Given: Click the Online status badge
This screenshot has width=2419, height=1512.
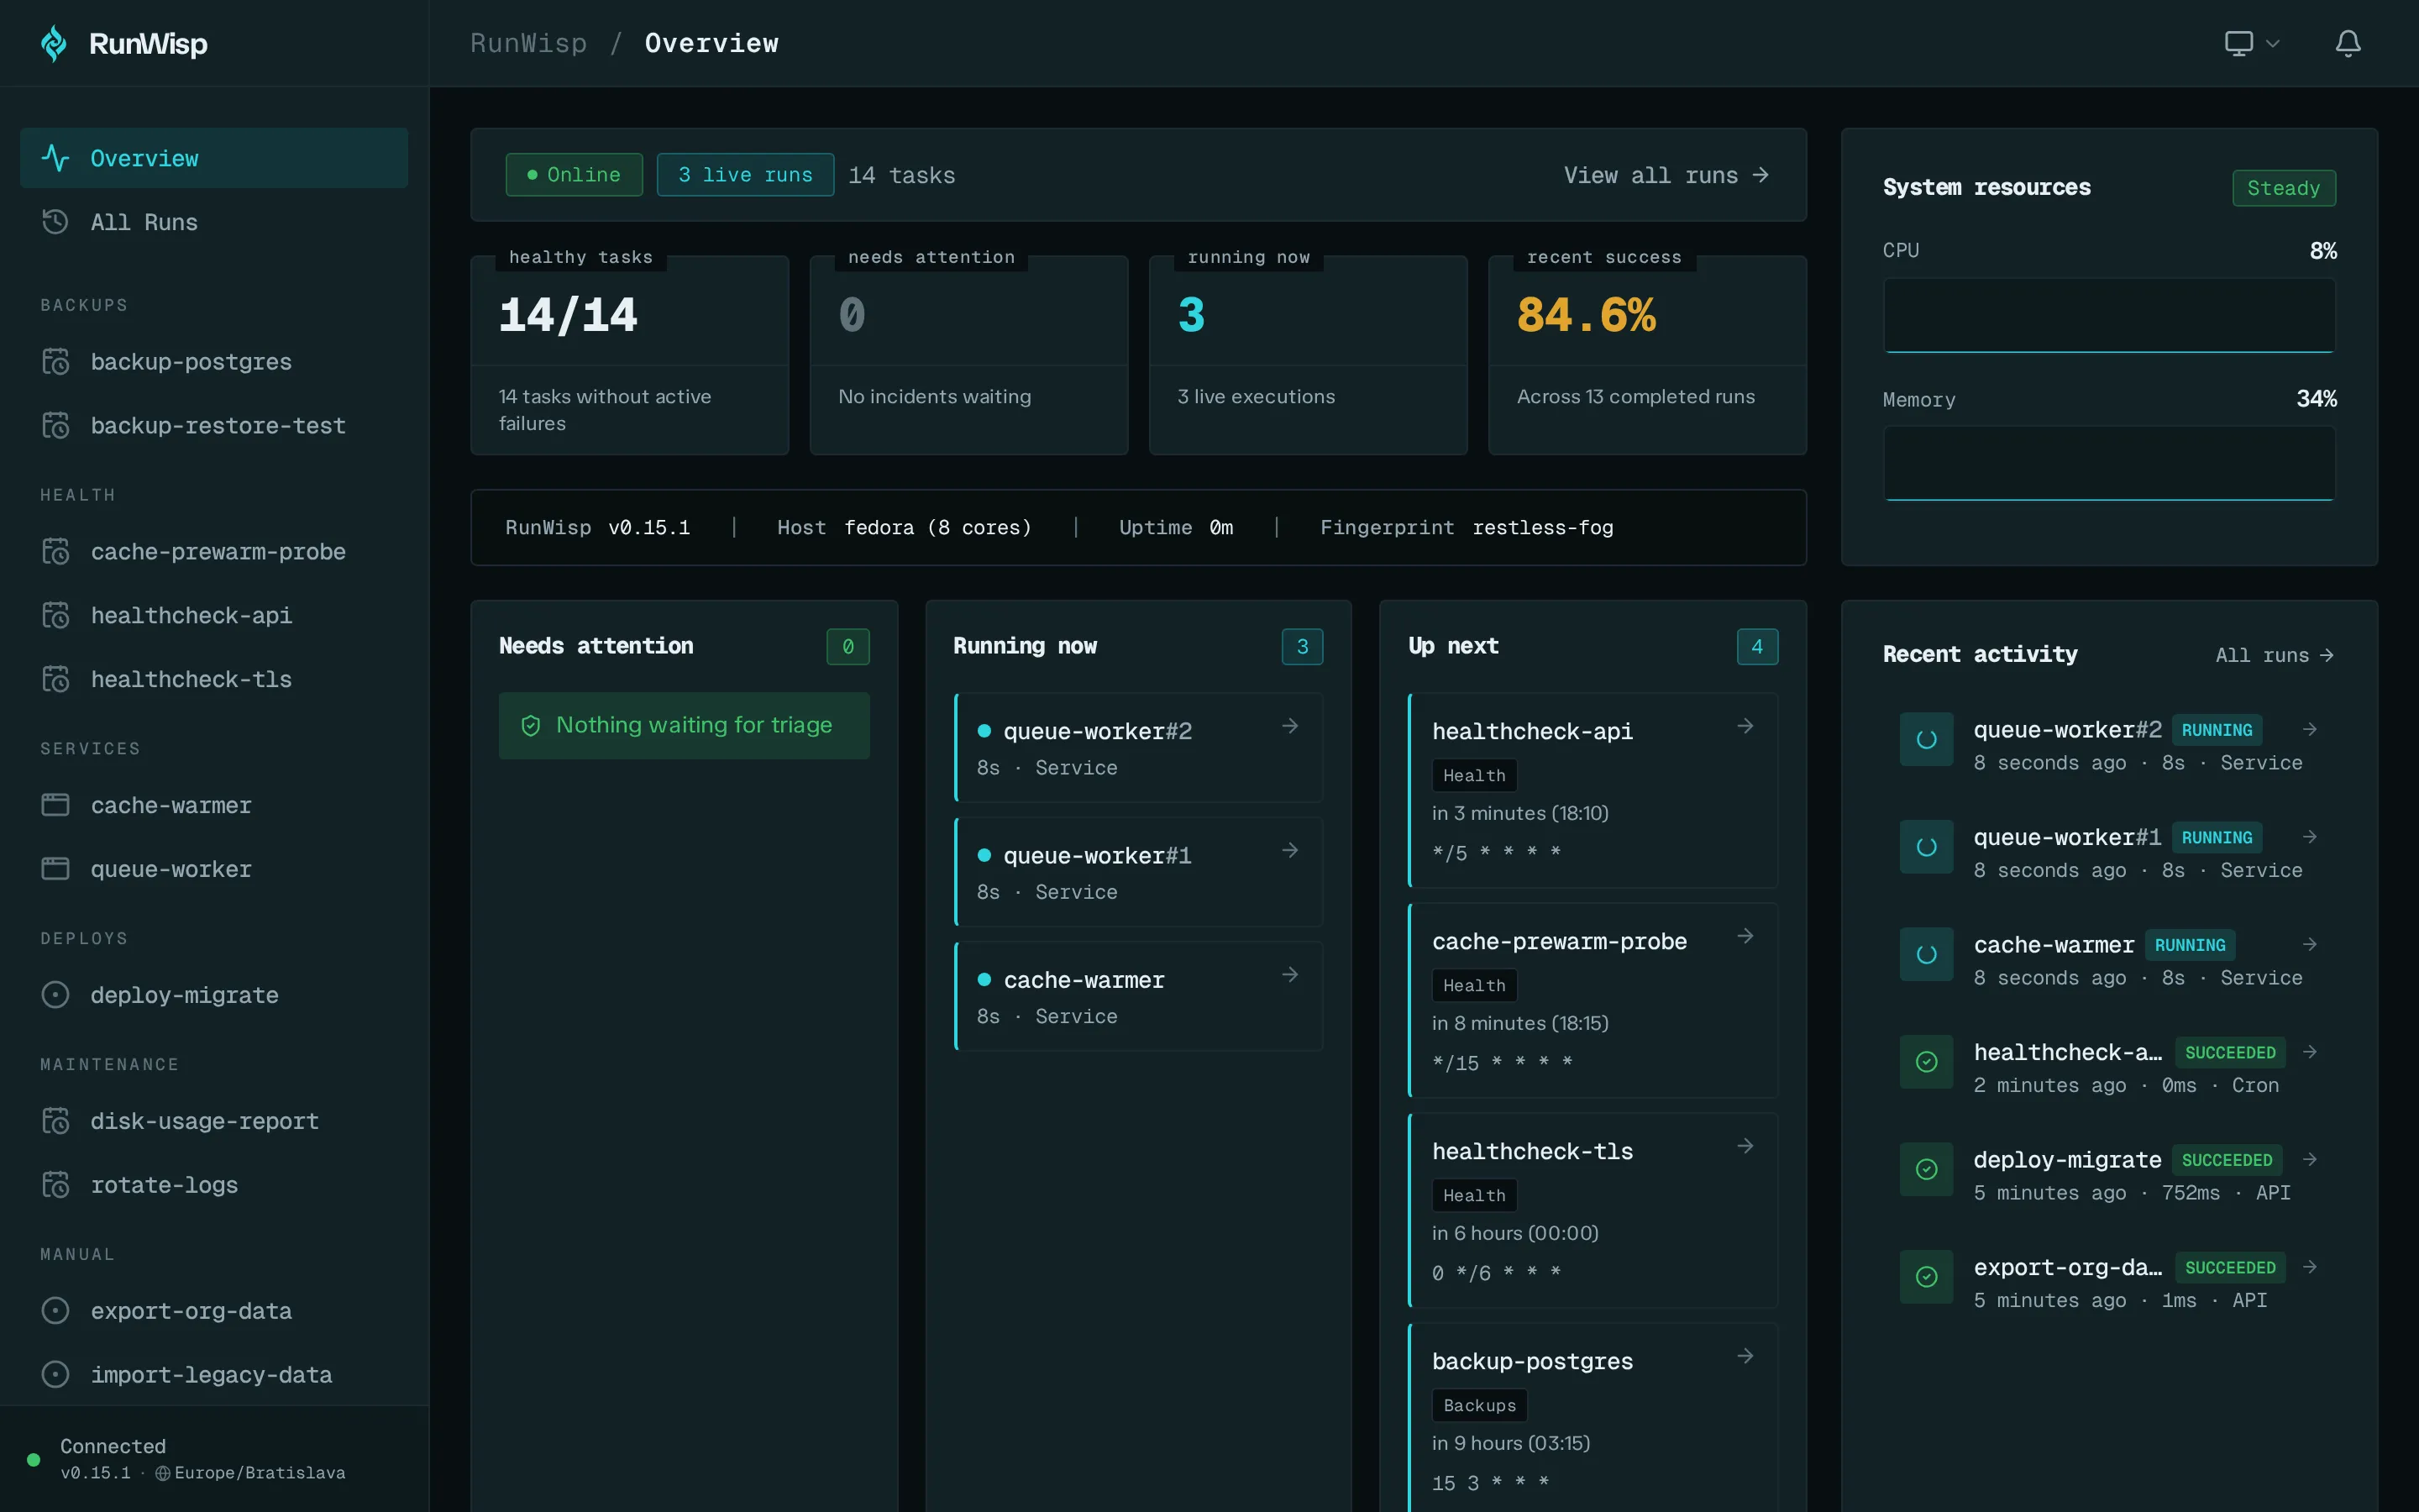Looking at the screenshot, I should (574, 175).
